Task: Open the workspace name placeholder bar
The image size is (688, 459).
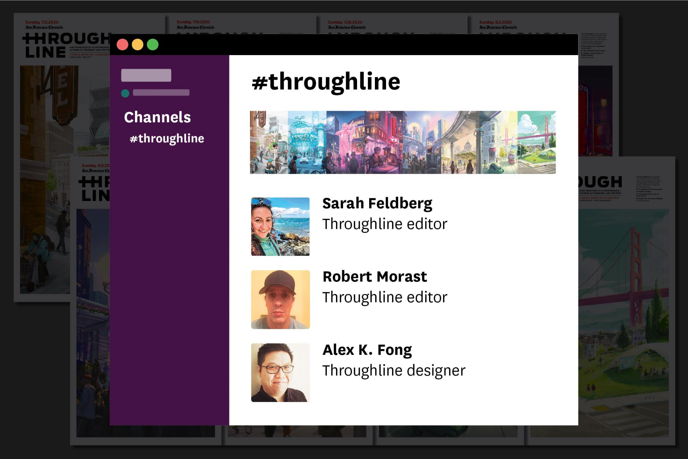Action: [146, 75]
